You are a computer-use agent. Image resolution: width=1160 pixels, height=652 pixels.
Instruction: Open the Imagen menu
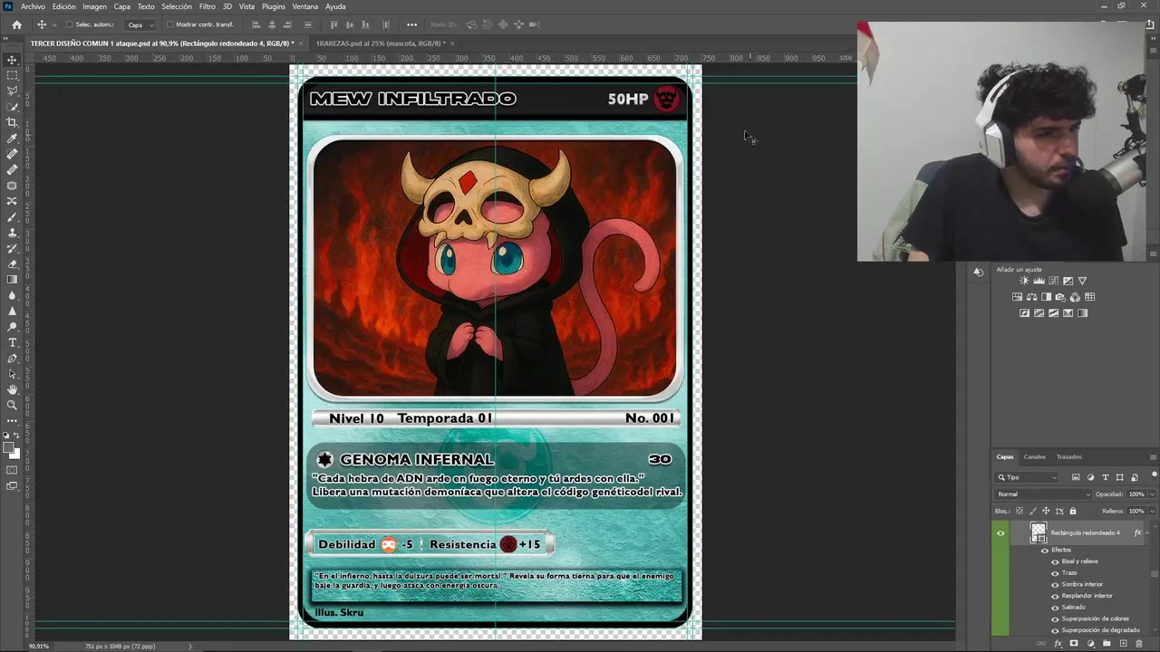pos(94,6)
